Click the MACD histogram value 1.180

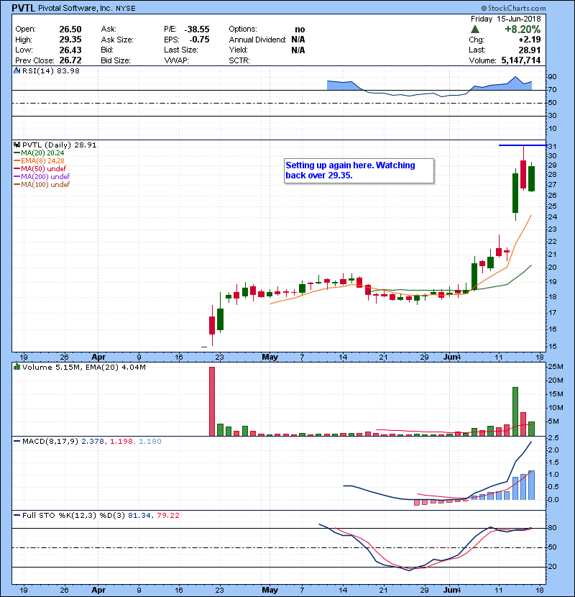click(150, 442)
